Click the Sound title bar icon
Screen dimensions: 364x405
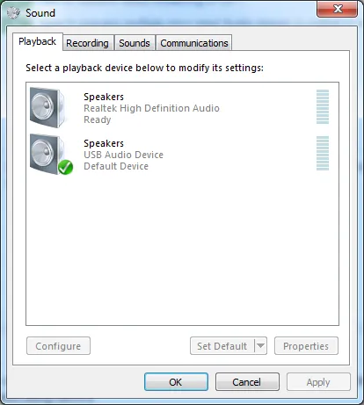tap(13, 13)
